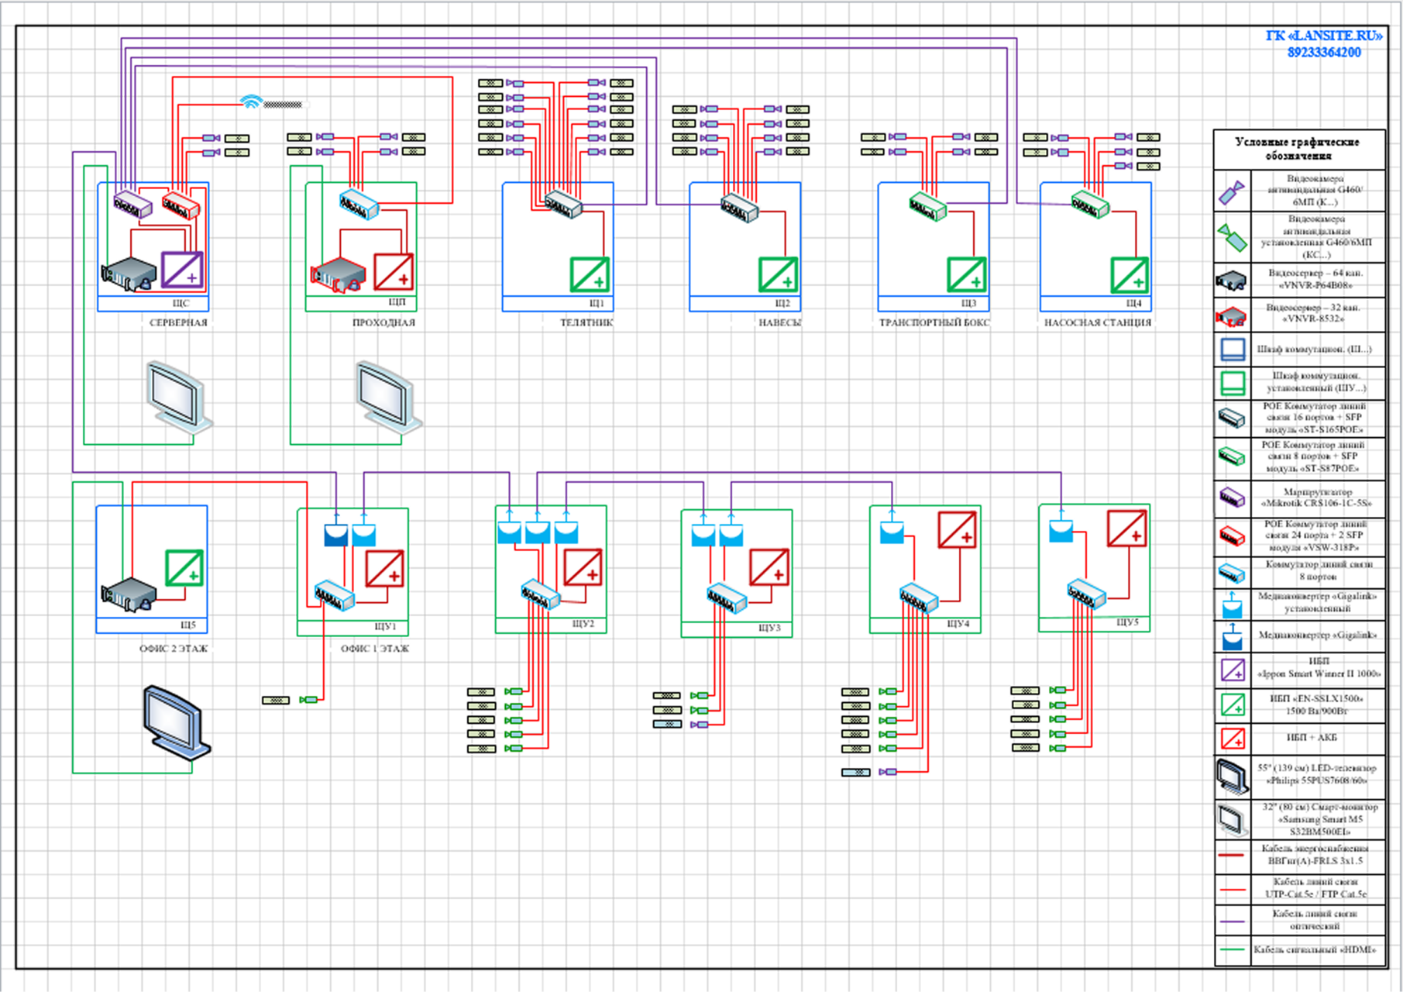
Task: Select the purple UPS icon in СЕРВЕРНАЯ
Action: click(x=182, y=270)
